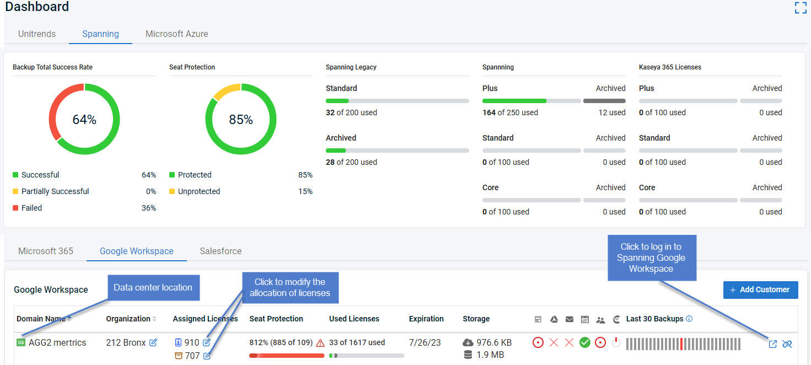Screen dimensions: 811x365
Task: Click the Add Customer button
Action: point(761,290)
